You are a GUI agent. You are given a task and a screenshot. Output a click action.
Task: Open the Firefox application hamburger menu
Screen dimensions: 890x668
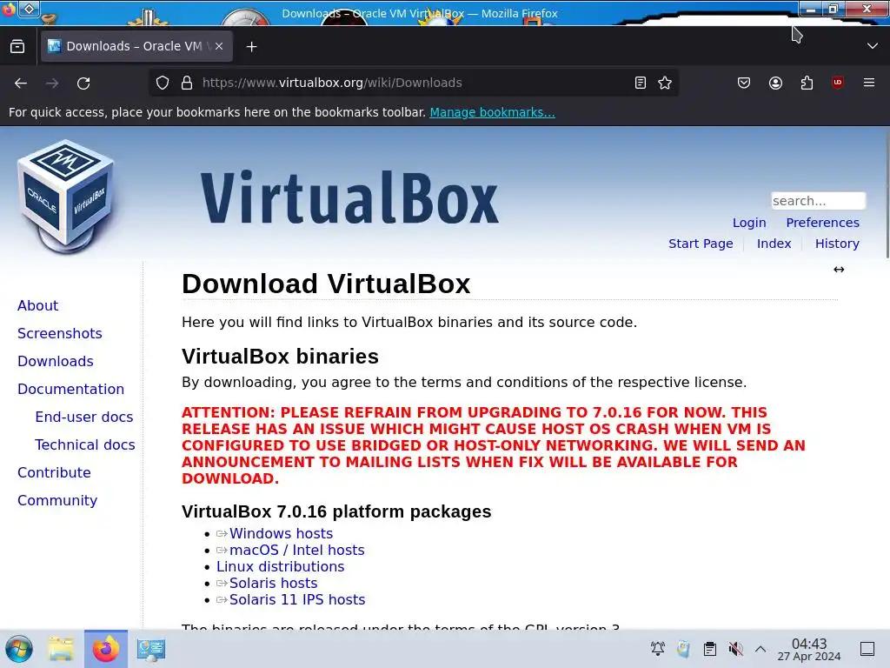[x=869, y=83]
